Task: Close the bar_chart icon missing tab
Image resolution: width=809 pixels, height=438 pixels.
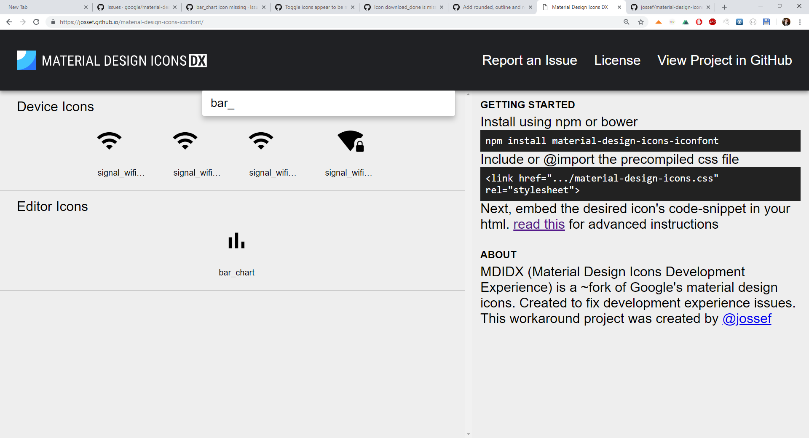Action: pos(264,7)
